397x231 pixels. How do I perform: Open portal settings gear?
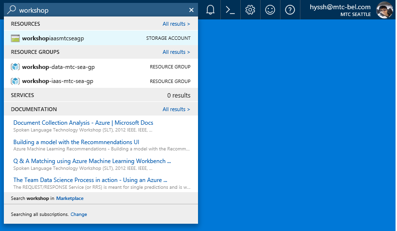pyautogui.click(x=250, y=10)
